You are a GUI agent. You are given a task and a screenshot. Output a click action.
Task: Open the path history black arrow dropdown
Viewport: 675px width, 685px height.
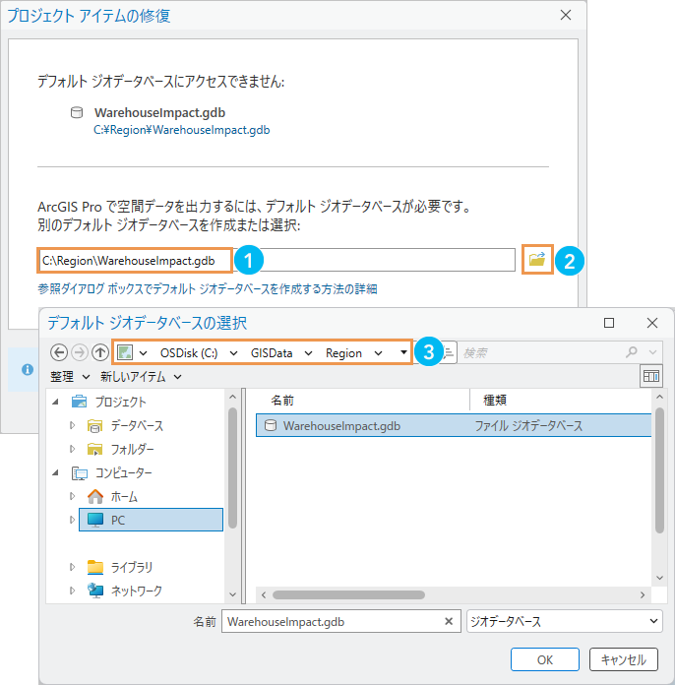[403, 352]
